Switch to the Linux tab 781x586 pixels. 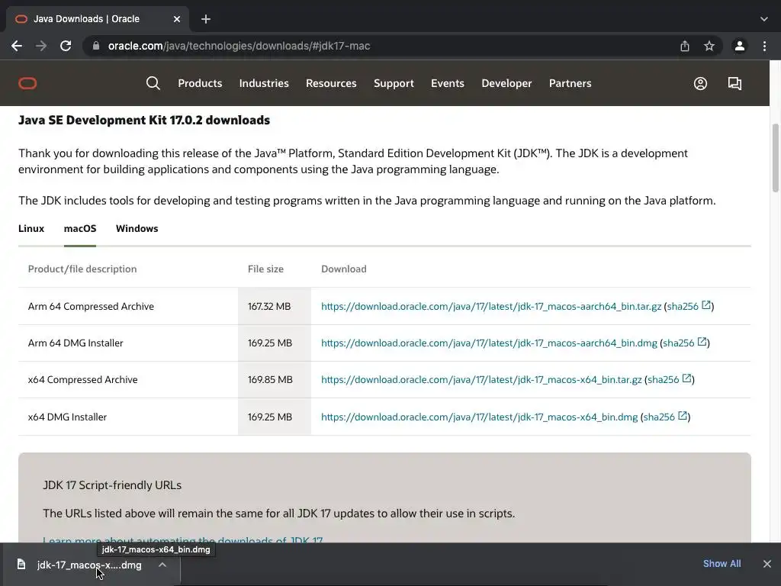coord(31,228)
